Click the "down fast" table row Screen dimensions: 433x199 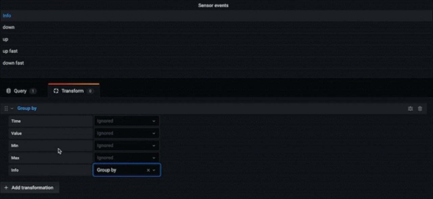point(13,63)
